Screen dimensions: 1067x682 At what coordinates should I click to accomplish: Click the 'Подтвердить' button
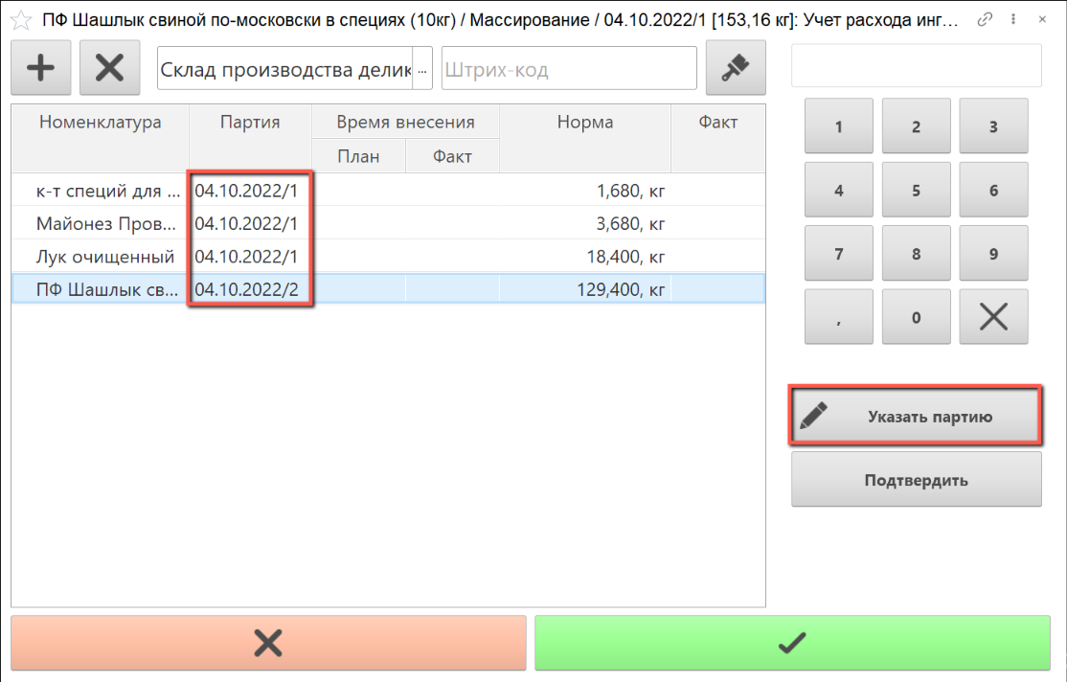tap(916, 480)
